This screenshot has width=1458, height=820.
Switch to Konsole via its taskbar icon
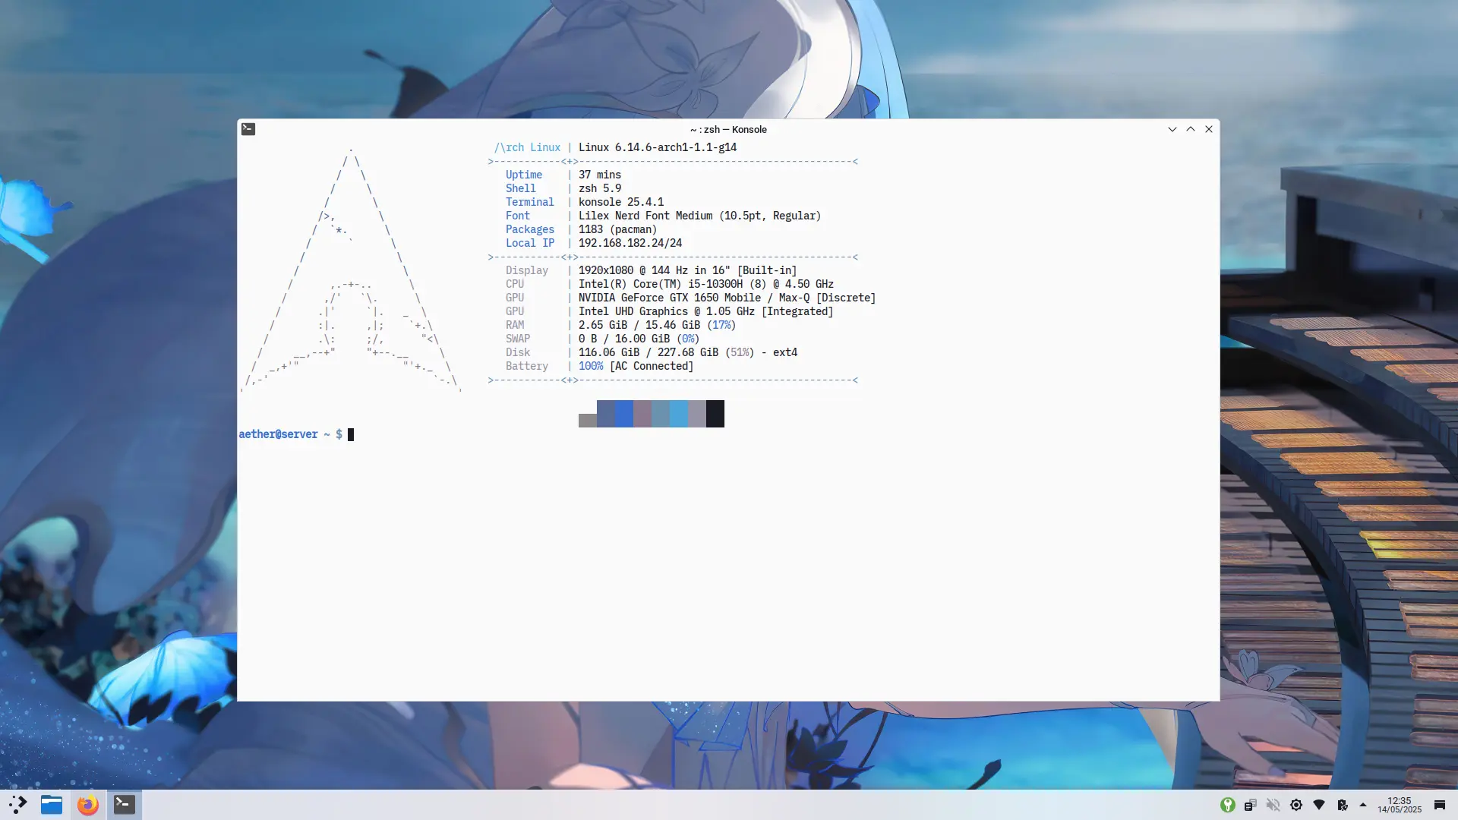tap(125, 805)
